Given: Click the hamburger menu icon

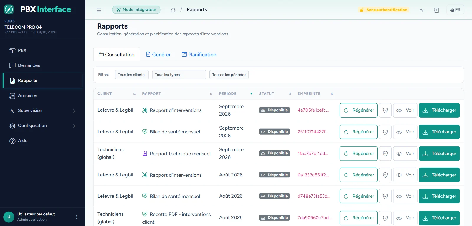Looking at the screenshot, I should click(x=99, y=10).
